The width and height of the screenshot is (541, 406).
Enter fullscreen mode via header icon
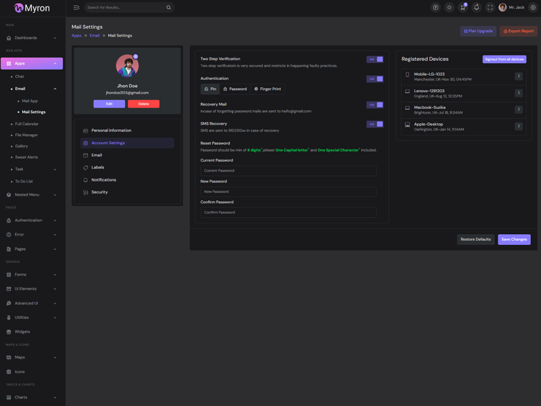pos(490,7)
